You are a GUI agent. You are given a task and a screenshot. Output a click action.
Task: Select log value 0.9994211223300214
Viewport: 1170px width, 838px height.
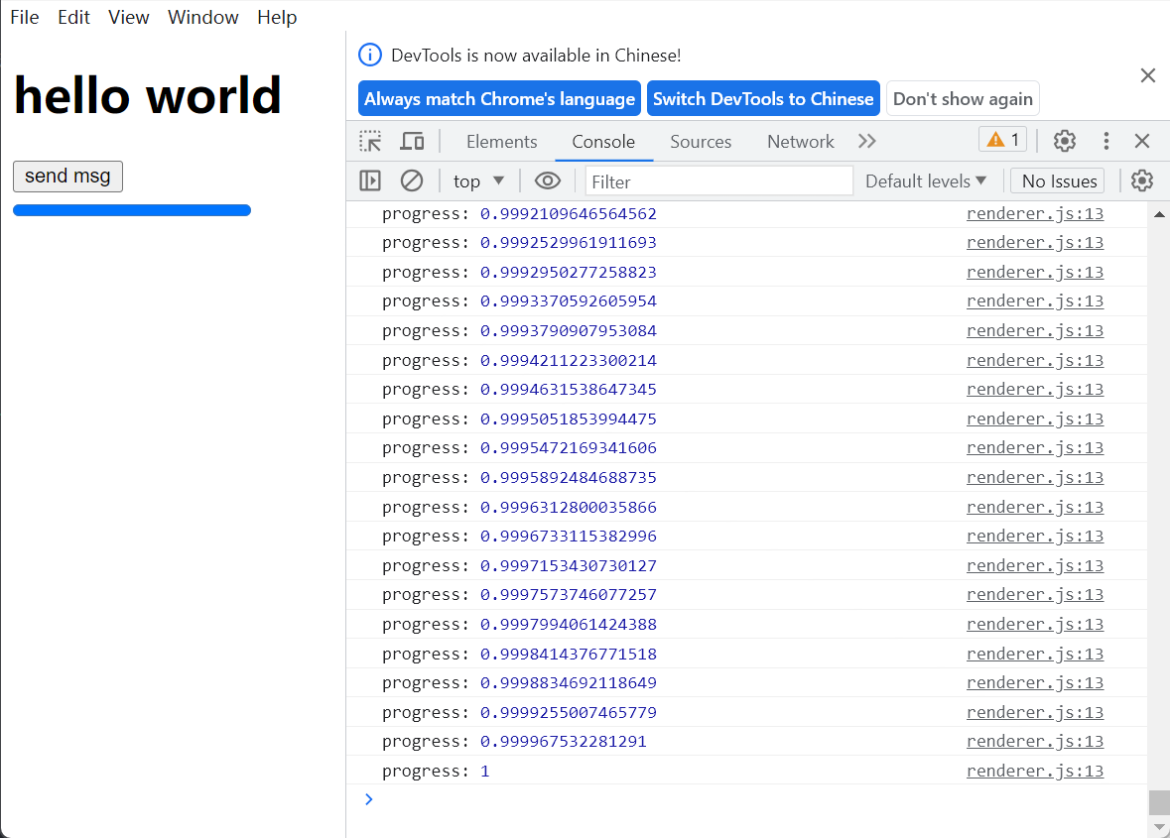point(569,361)
